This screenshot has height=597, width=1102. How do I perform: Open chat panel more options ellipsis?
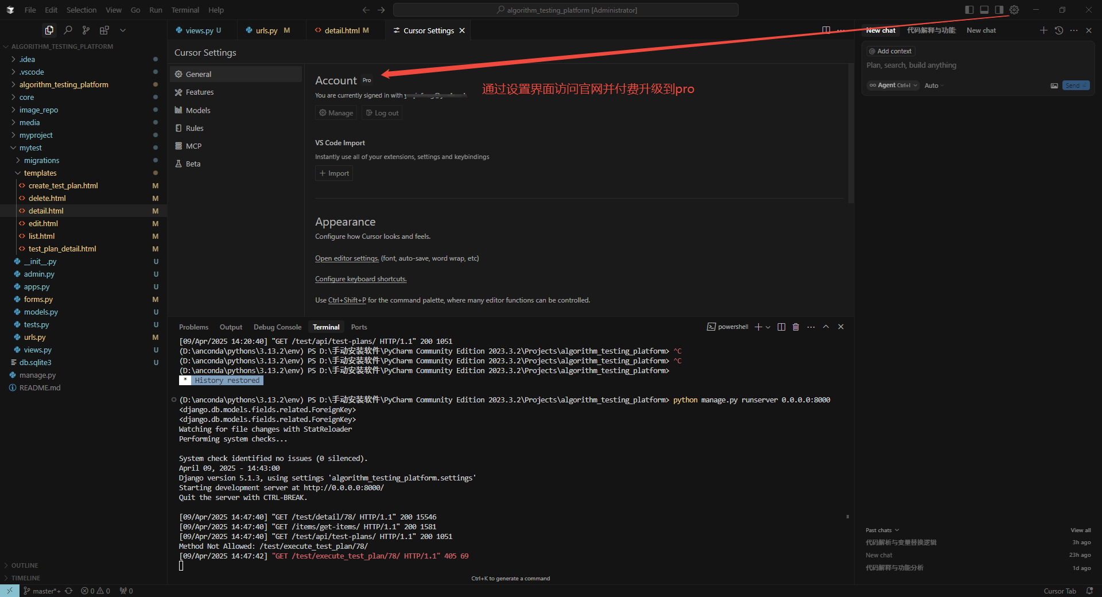(1074, 30)
